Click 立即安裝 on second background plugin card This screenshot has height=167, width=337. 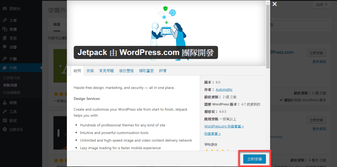[x=316, y=120]
